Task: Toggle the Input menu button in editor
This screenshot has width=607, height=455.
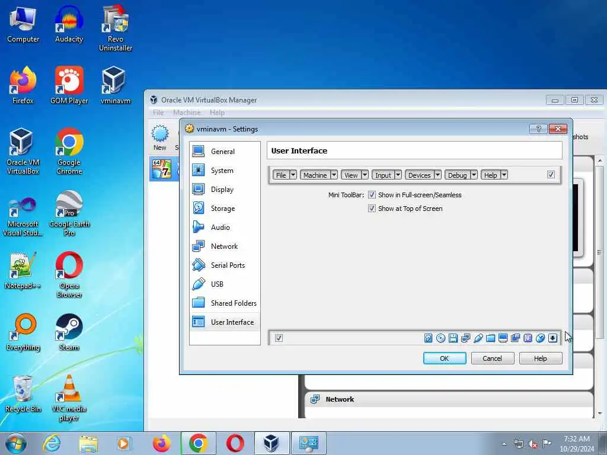Action: pyautogui.click(x=384, y=175)
